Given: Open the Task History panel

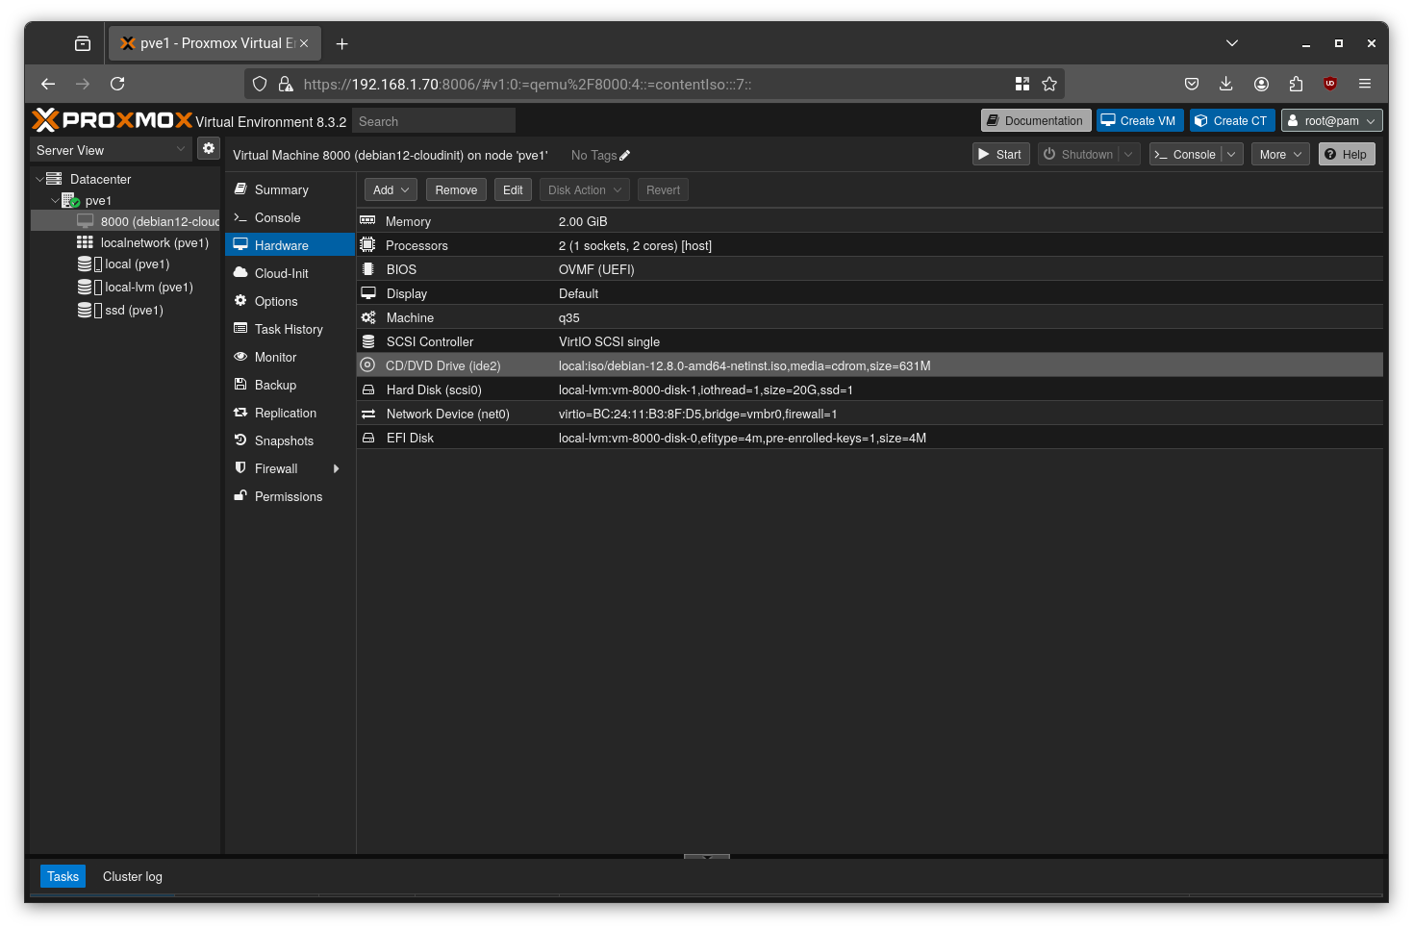Looking at the screenshot, I should 287,329.
